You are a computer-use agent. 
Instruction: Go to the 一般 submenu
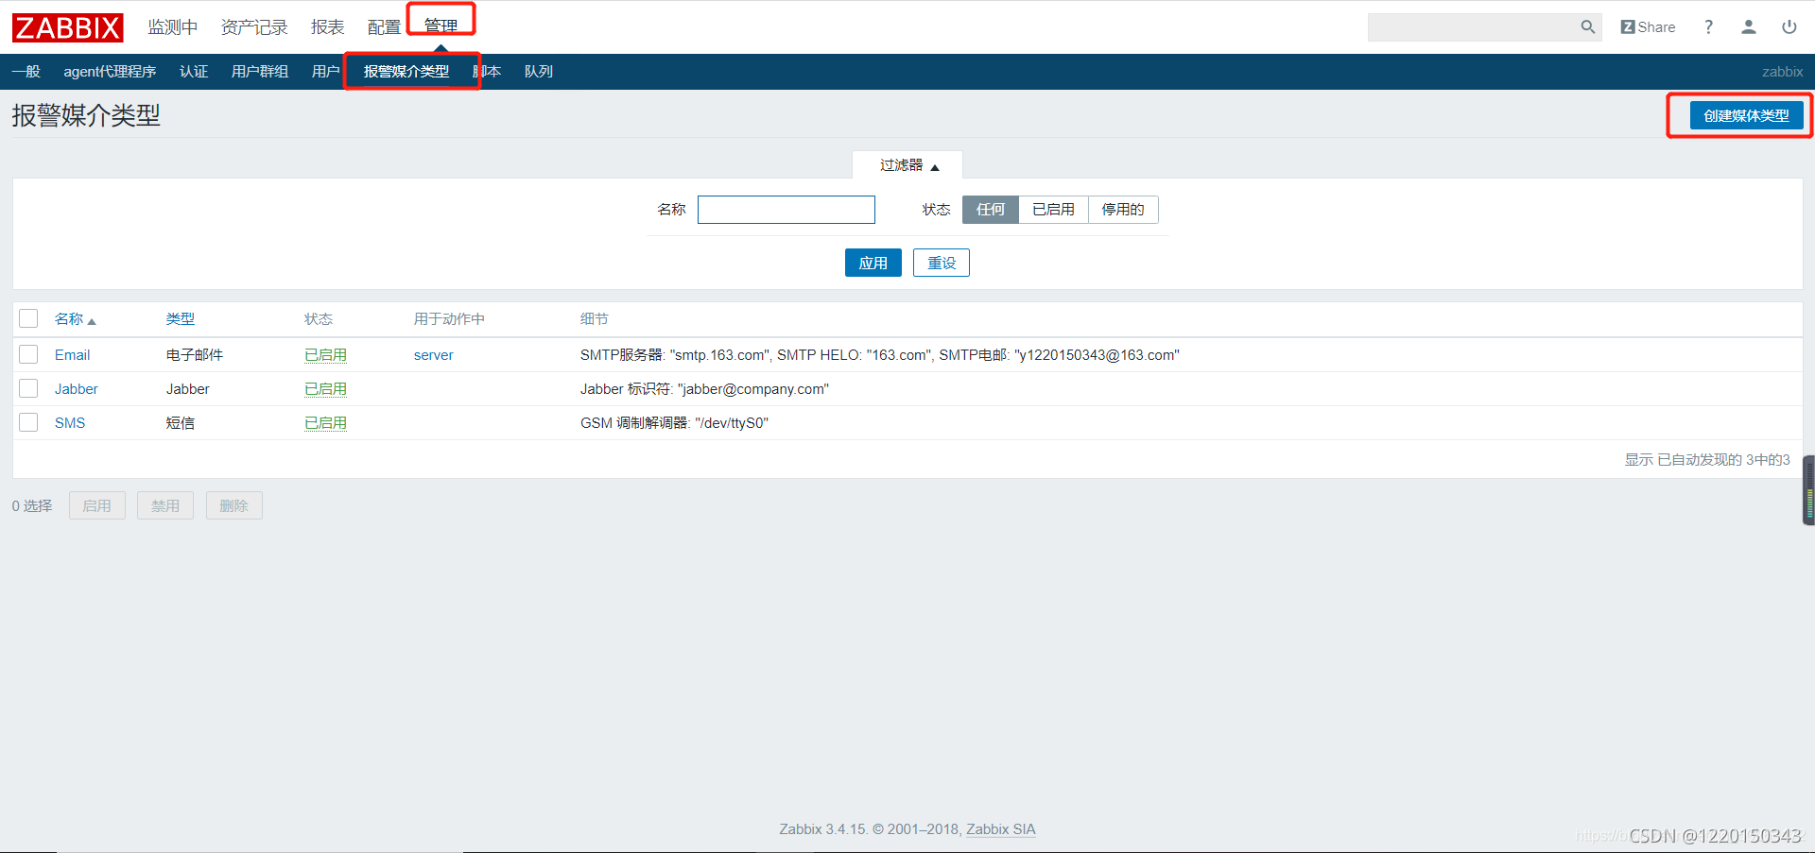tap(26, 72)
